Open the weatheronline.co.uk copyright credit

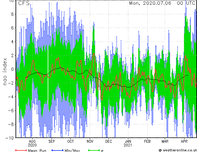coord(178,150)
